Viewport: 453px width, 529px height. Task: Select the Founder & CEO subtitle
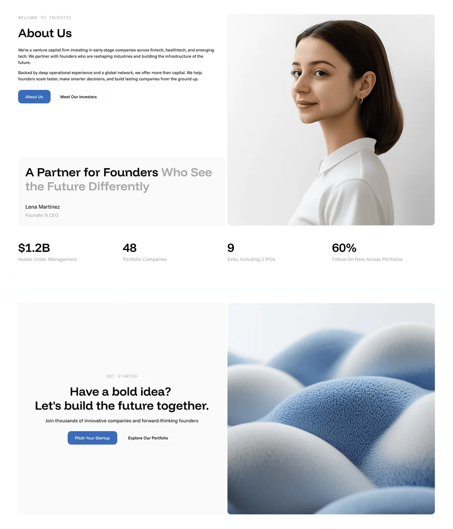pyautogui.click(x=42, y=215)
